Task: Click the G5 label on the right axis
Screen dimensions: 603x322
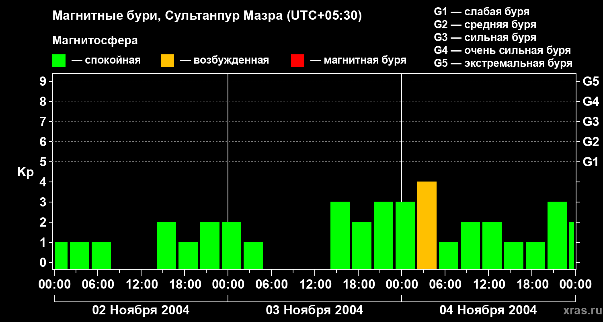Action: pos(591,81)
